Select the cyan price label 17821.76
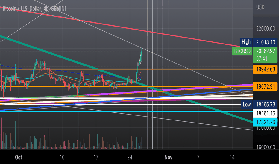279x164 pixels. 265,122
